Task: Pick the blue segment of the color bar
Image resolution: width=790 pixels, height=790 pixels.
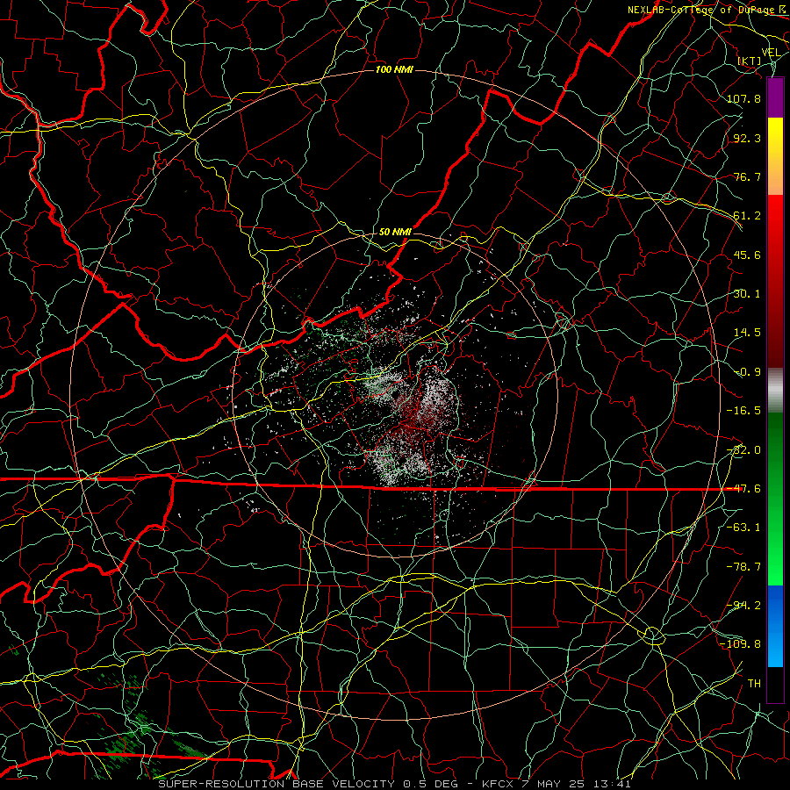Action: click(x=775, y=626)
